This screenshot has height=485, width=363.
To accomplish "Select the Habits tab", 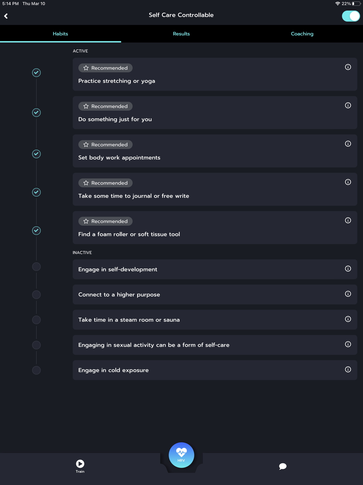I will pos(60,34).
